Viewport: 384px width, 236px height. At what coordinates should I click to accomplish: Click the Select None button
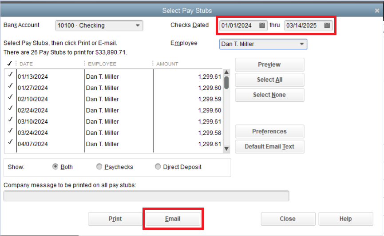(x=269, y=95)
